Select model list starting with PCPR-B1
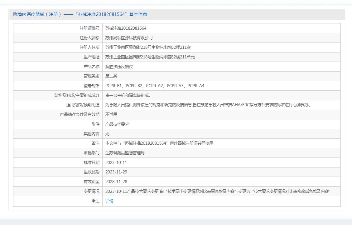The width and height of the screenshot is (352, 225). 155,86
